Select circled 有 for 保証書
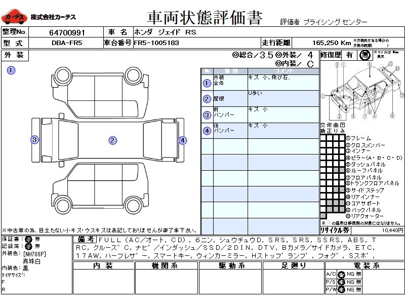Screen dimensions: 405x304 [x=28, y=239]
